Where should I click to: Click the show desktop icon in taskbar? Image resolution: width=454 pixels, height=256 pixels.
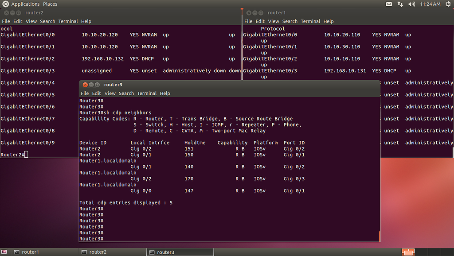coord(4,252)
